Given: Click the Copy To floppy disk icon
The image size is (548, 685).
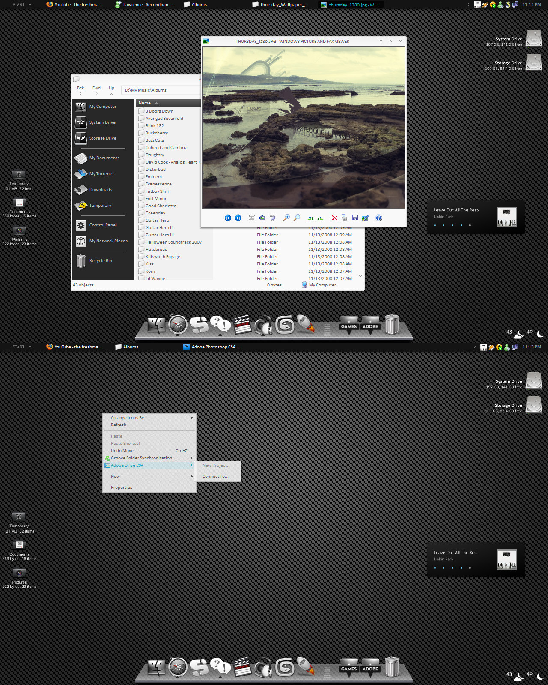Looking at the screenshot, I should point(355,218).
